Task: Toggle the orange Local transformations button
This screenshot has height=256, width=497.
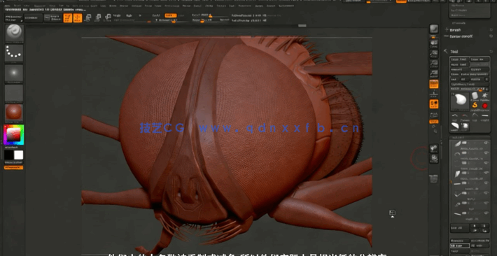Action: click(x=433, y=104)
